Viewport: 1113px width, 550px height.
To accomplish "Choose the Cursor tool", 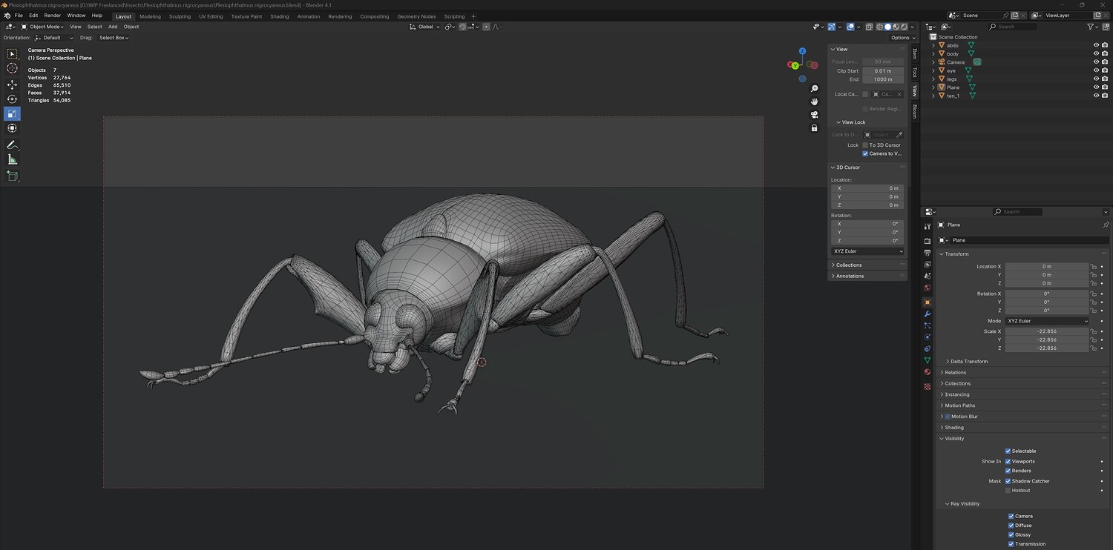I will click(x=12, y=68).
